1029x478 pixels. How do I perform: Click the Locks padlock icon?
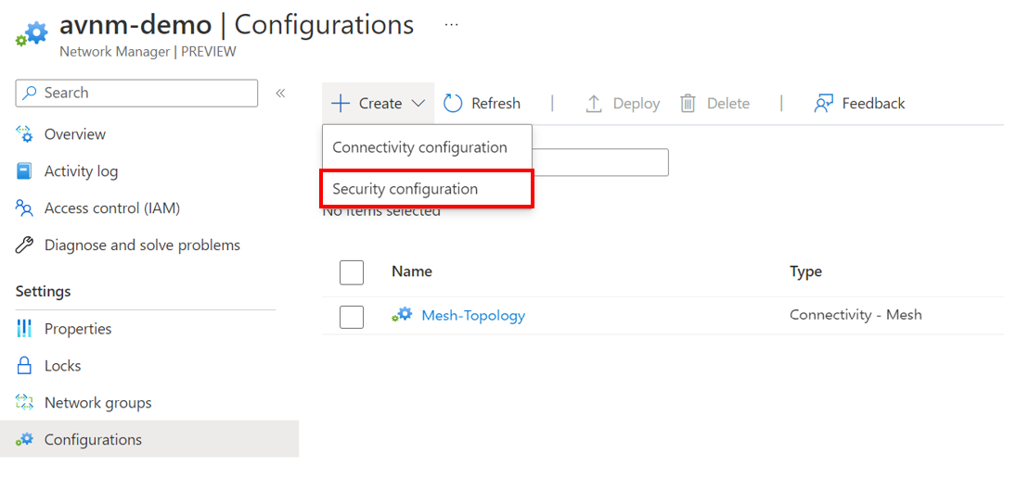pos(23,365)
